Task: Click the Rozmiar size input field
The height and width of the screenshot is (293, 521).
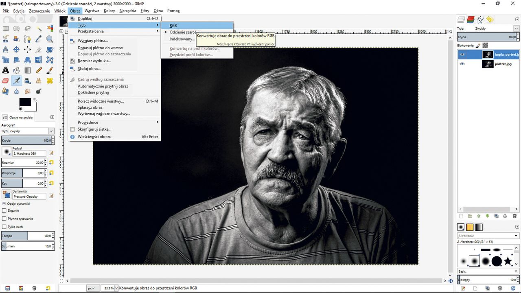Action: click(24, 162)
